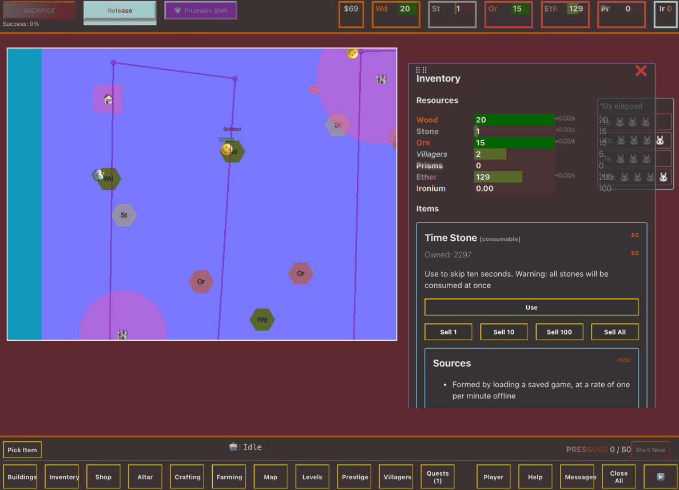The width and height of the screenshot is (679, 490).
Task: Open the Villagers menu
Action: pos(397,477)
